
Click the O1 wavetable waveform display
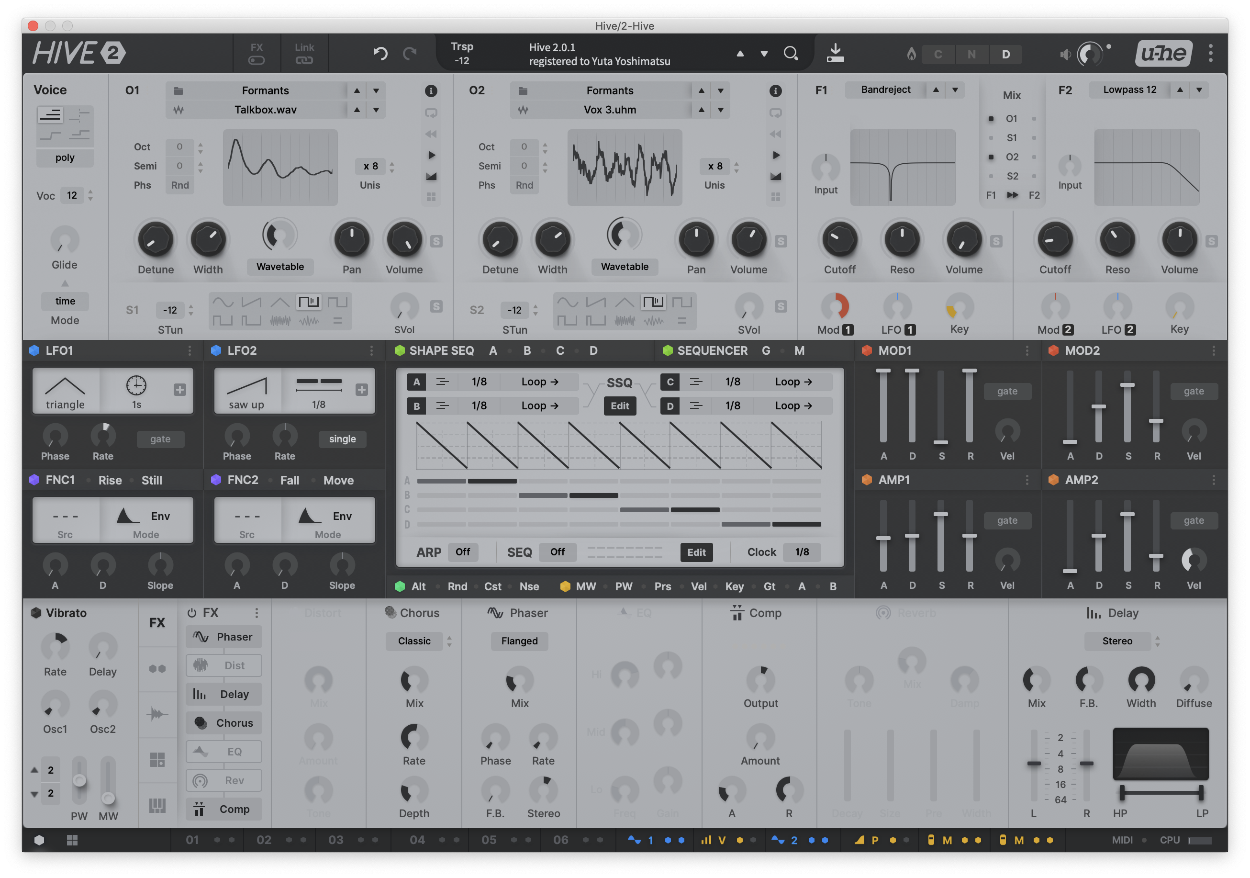point(280,167)
